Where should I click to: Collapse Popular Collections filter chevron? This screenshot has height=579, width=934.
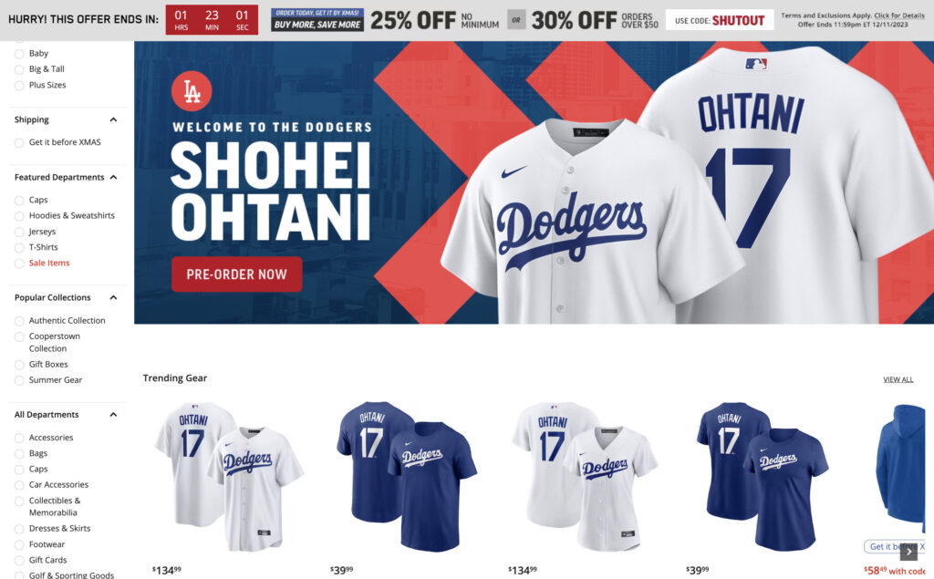113,298
